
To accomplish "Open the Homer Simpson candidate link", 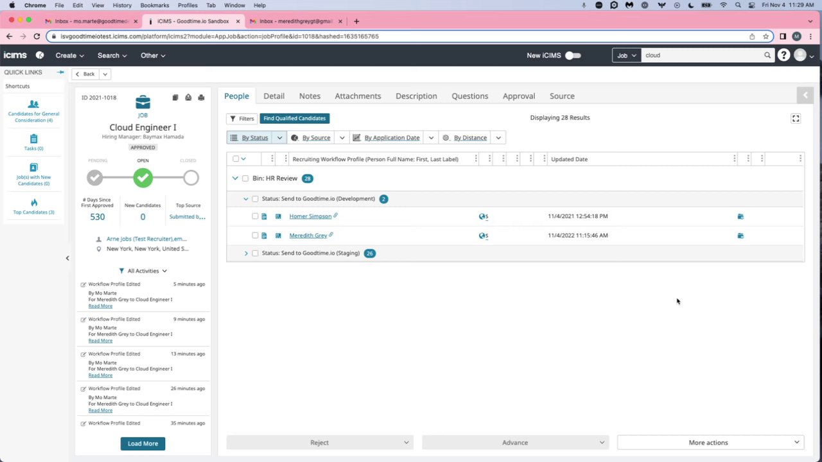I will pos(310,216).
